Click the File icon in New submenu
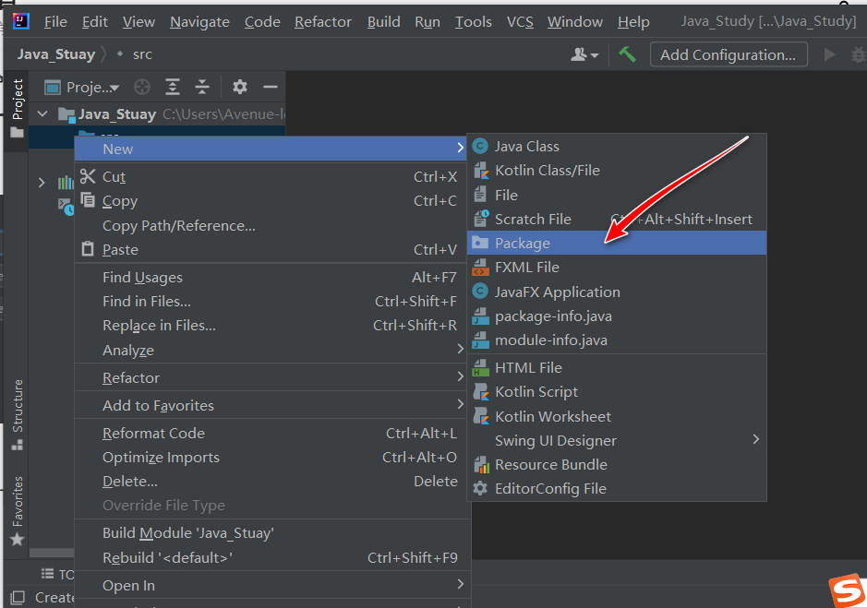 (480, 195)
